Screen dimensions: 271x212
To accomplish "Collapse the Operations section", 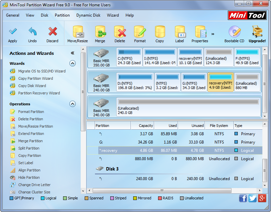I will click(73, 104).
